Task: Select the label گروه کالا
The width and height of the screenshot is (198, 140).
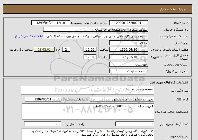Action: pos(182,99)
